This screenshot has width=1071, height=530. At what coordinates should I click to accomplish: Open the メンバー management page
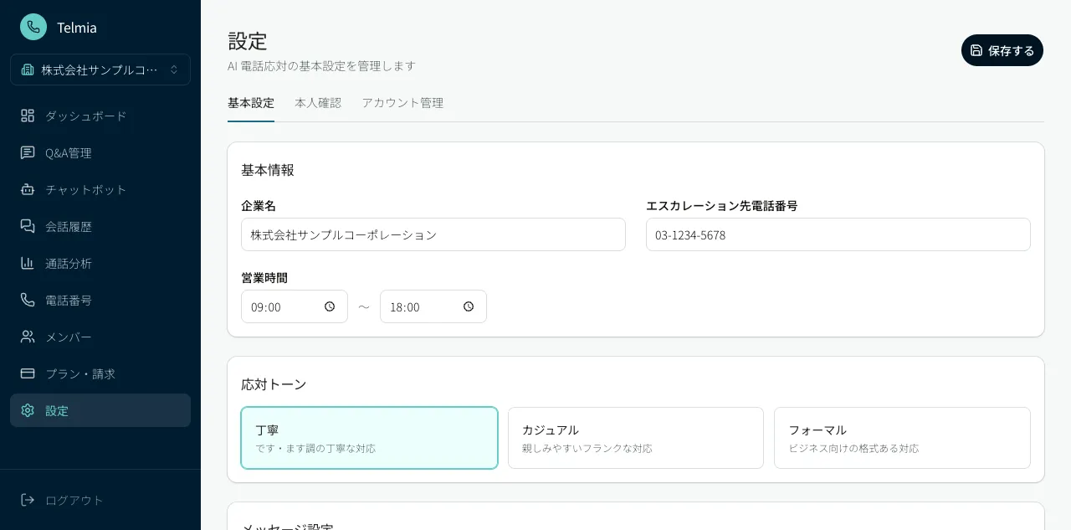69,337
